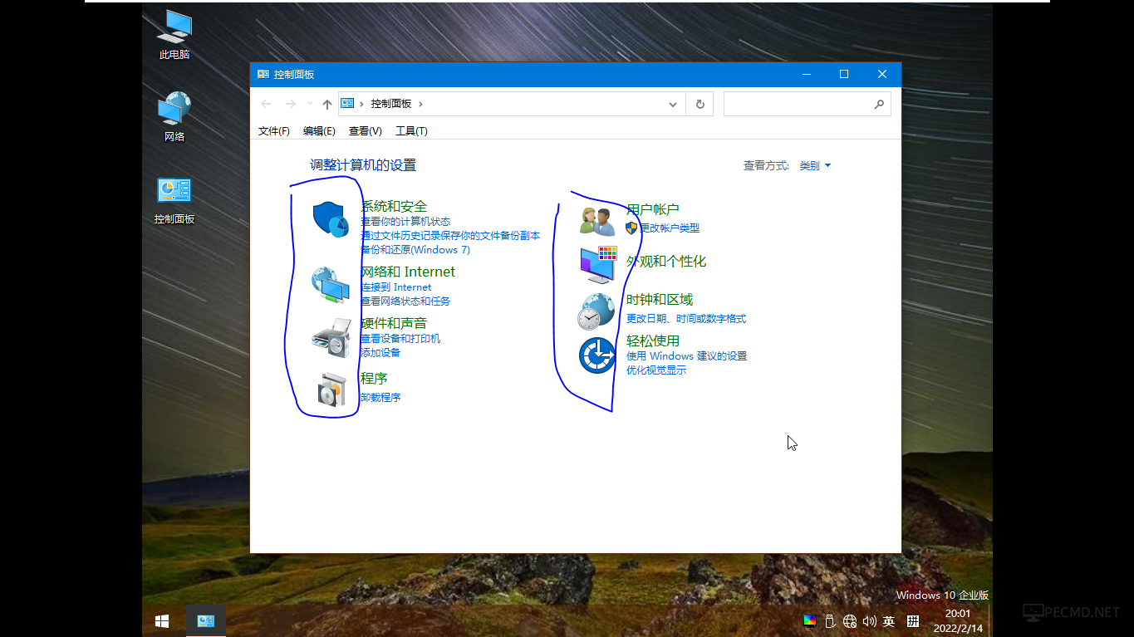Click the title bar Control Panel icon
The image size is (1134, 637).
pyautogui.click(x=263, y=74)
